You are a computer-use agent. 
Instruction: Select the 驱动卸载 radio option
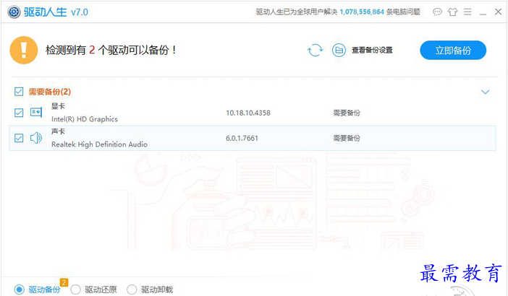coord(132,290)
